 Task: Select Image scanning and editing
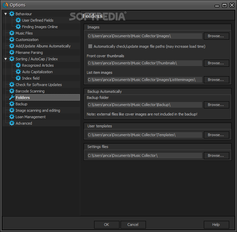click(x=38, y=110)
